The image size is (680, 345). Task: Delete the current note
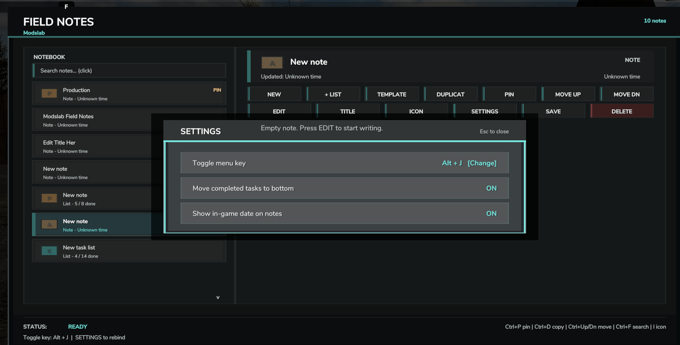click(622, 111)
